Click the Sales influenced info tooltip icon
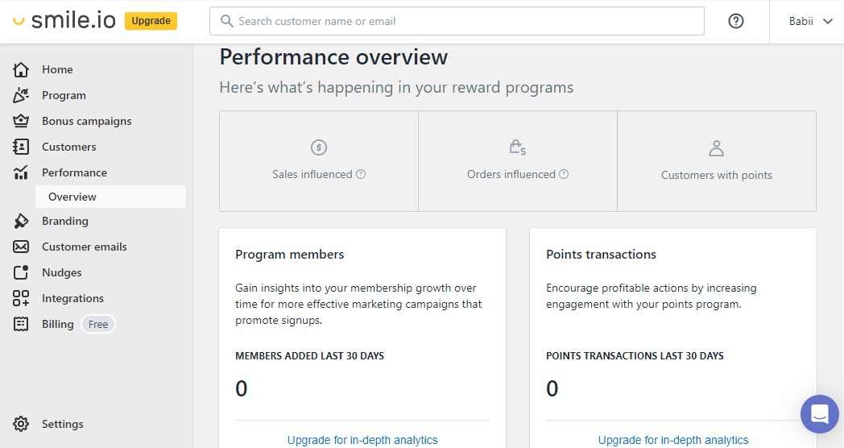The image size is (844, 448). (x=361, y=174)
